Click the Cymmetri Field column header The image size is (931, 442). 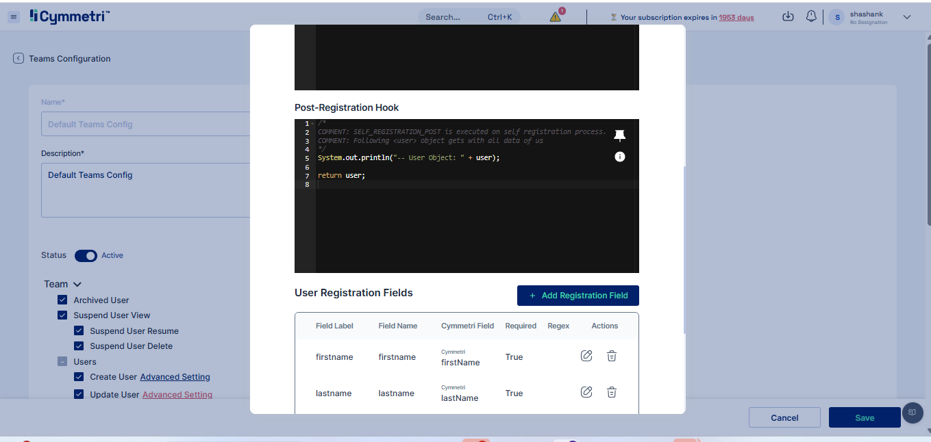click(467, 326)
